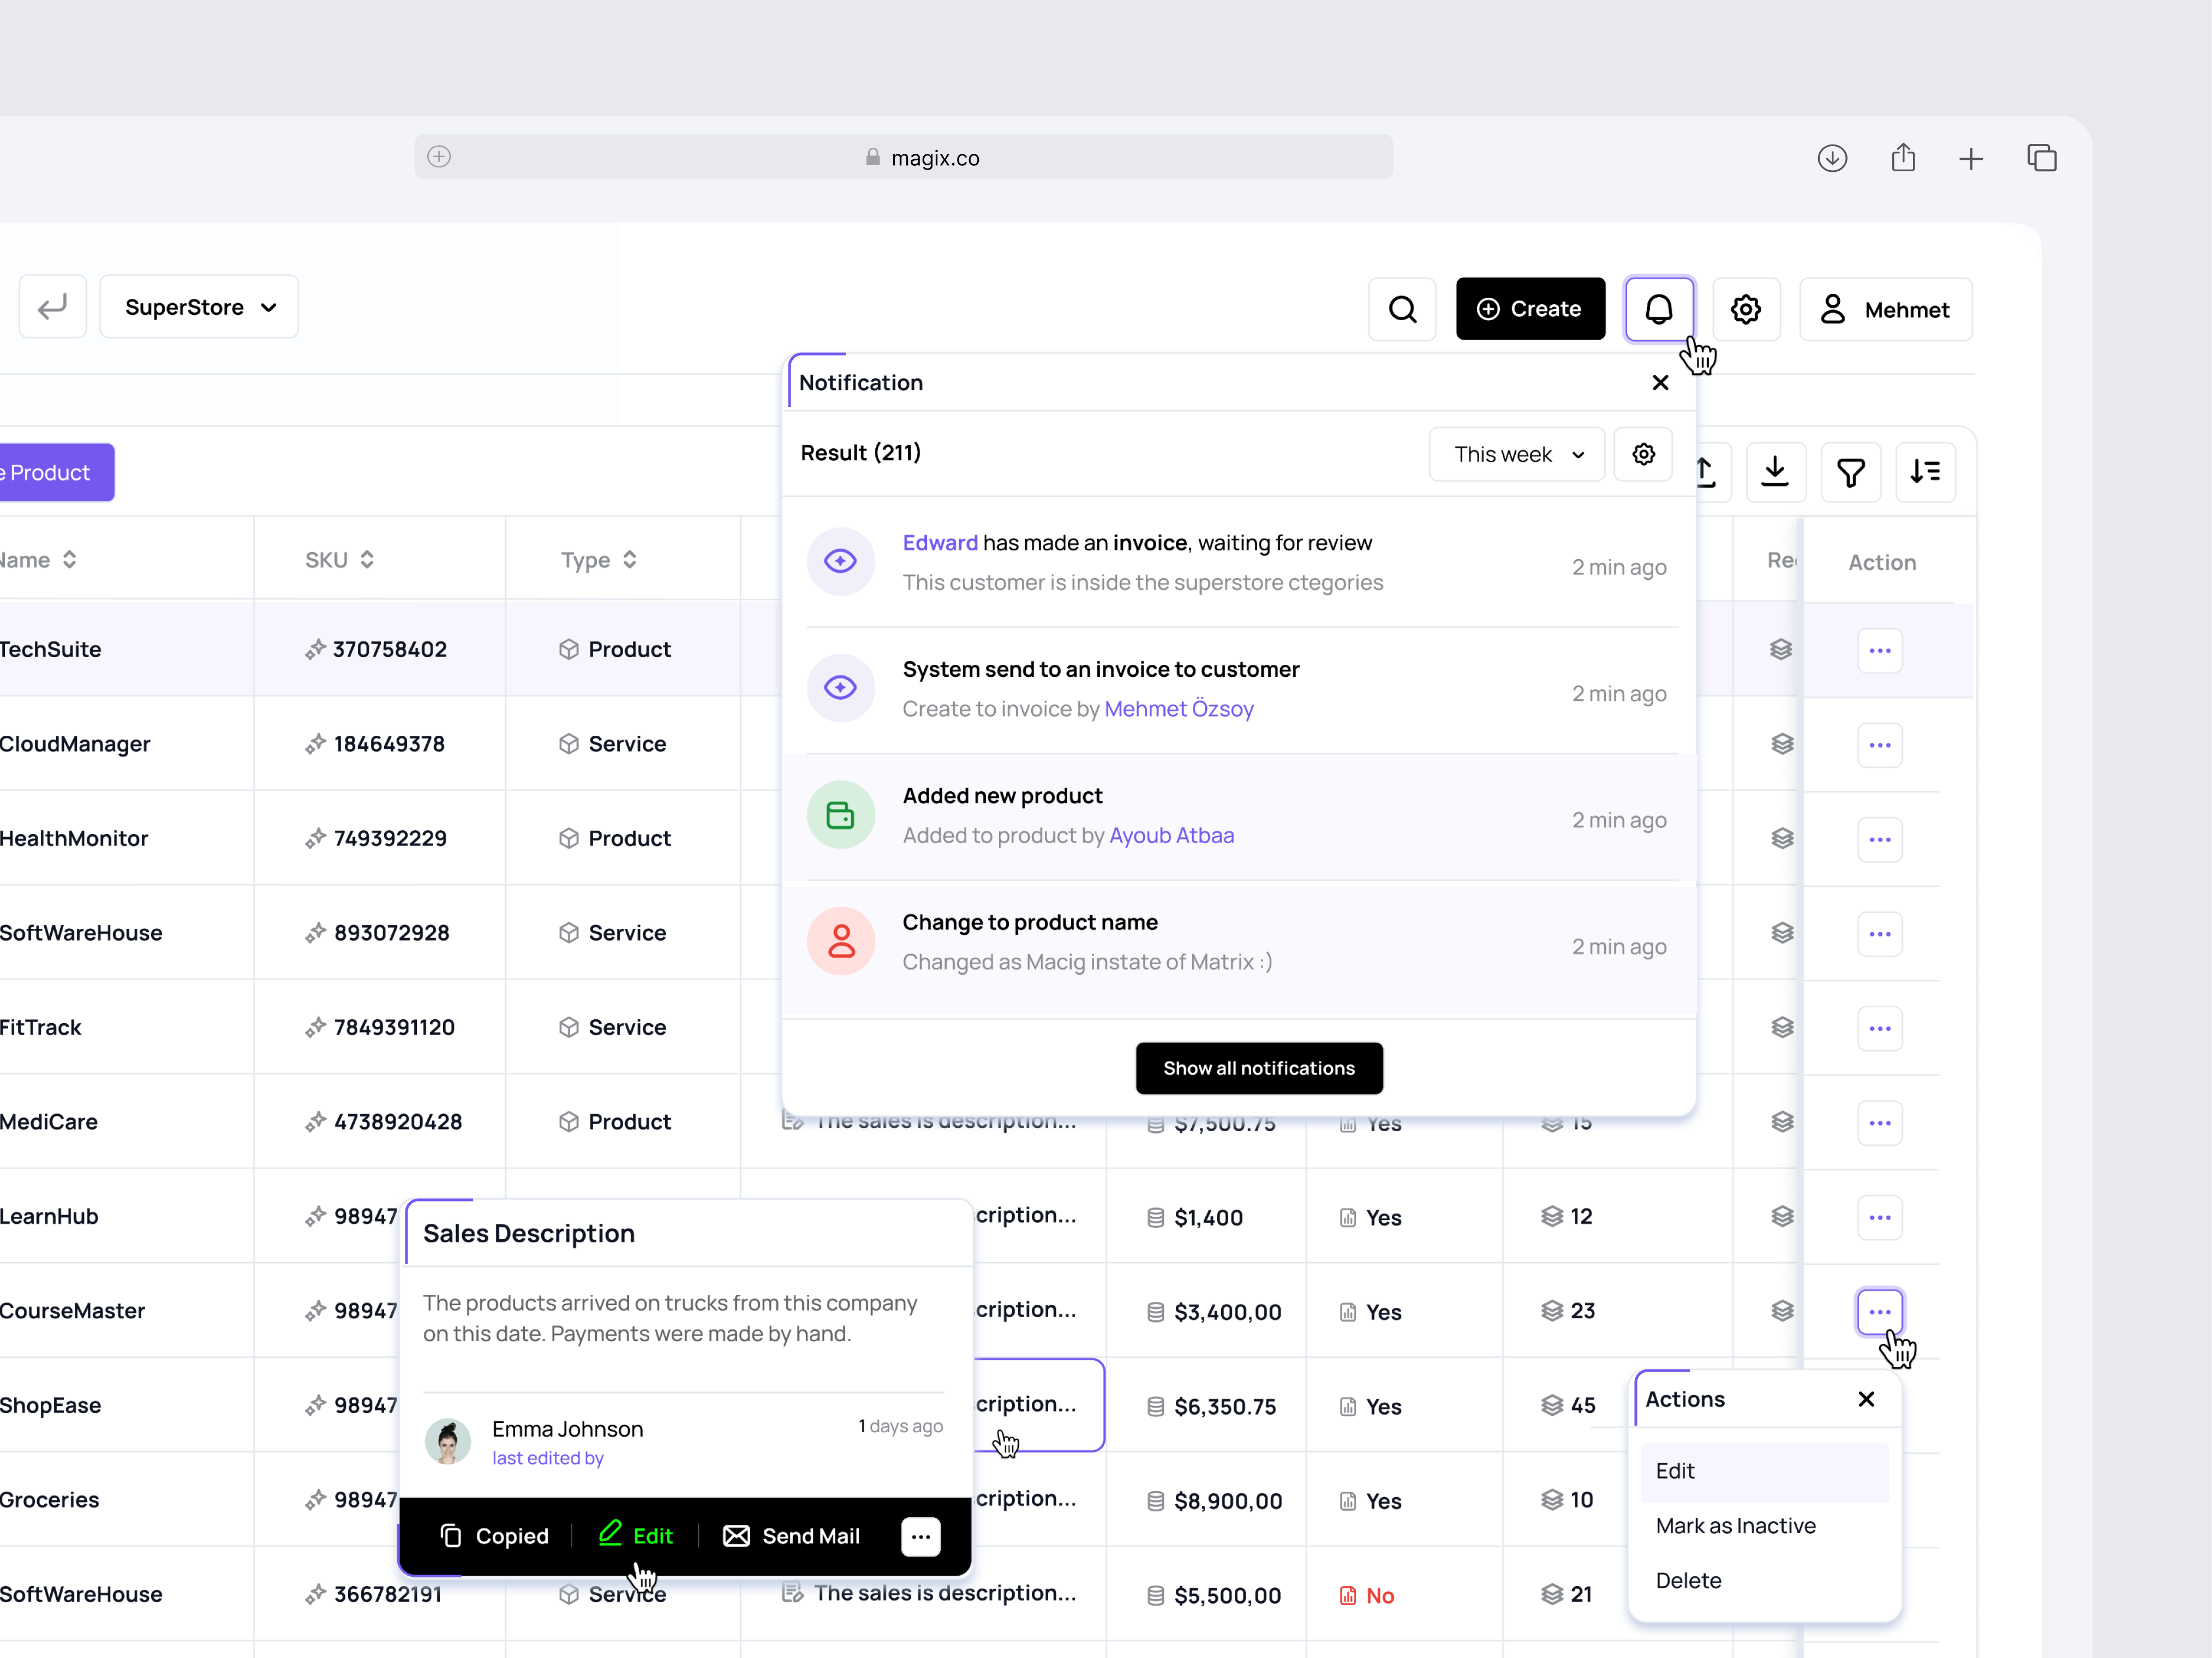Open notifications by clicking the bell icon
Viewport: 2212px width, 1658px height.
point(1660,309)
